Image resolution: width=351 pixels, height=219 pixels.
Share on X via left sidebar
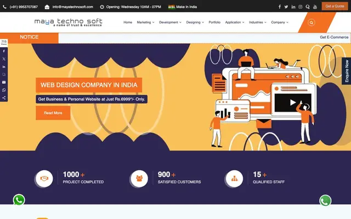tap(4, 59)
